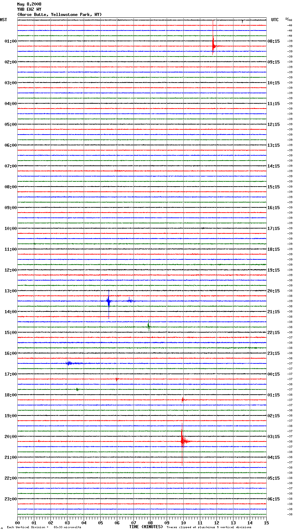
Task: Click the green seismic burst on the 14:45 trace
Action: [149, 326]
